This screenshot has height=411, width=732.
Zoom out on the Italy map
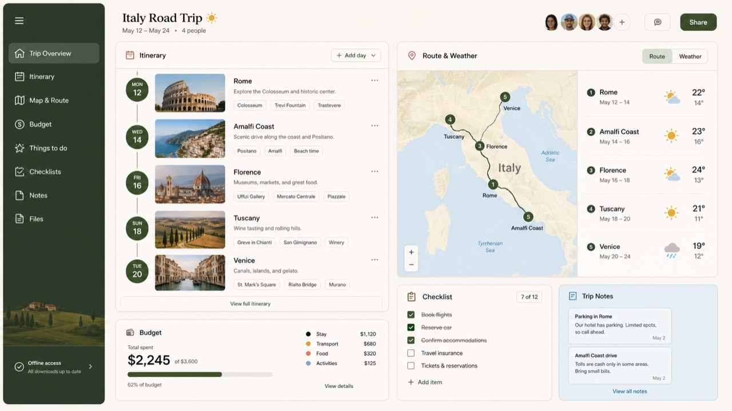(x=411, y=265)
